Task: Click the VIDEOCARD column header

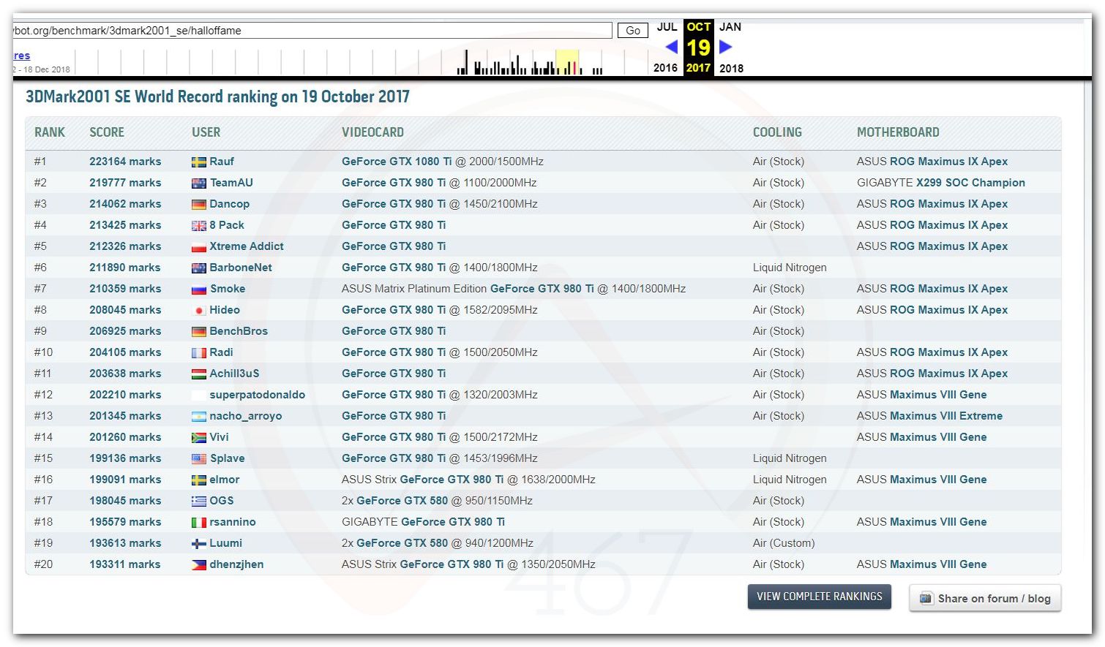Action: click(x=372, y=132)
